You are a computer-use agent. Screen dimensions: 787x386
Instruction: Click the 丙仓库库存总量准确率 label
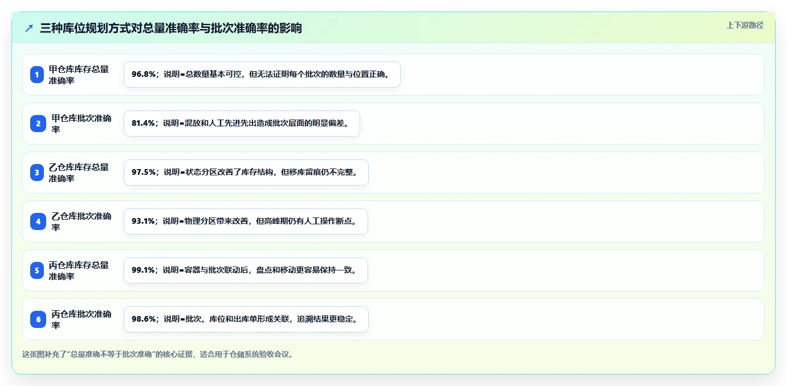(x=79, y=270)
